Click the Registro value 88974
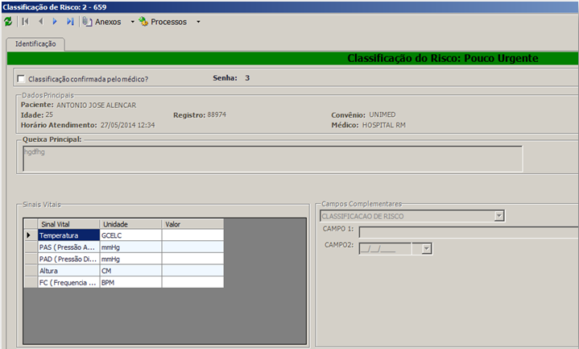The image size is (579, 349). [x=217, y=114]
